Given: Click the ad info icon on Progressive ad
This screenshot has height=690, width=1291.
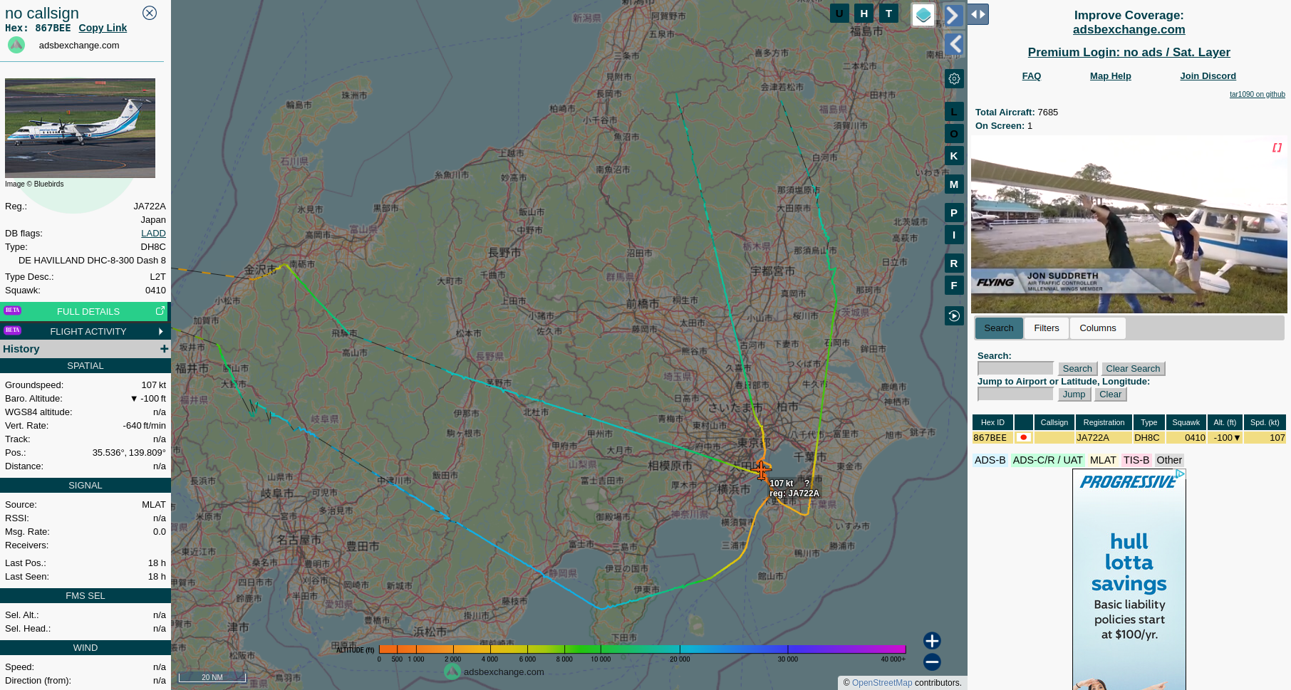Looking at the screenshot, I should point(1181,474).
